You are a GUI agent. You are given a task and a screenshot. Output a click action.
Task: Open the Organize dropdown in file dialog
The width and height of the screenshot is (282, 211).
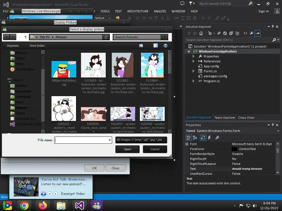point(14,46)
